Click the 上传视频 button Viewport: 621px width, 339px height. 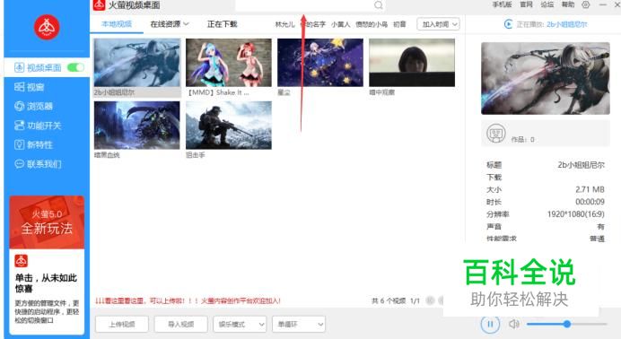(122, 325)
